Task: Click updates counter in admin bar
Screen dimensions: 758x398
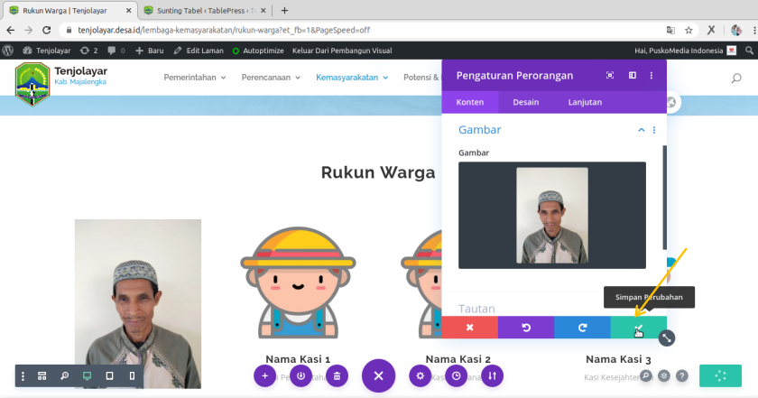Action: click(x=89, y=51)
